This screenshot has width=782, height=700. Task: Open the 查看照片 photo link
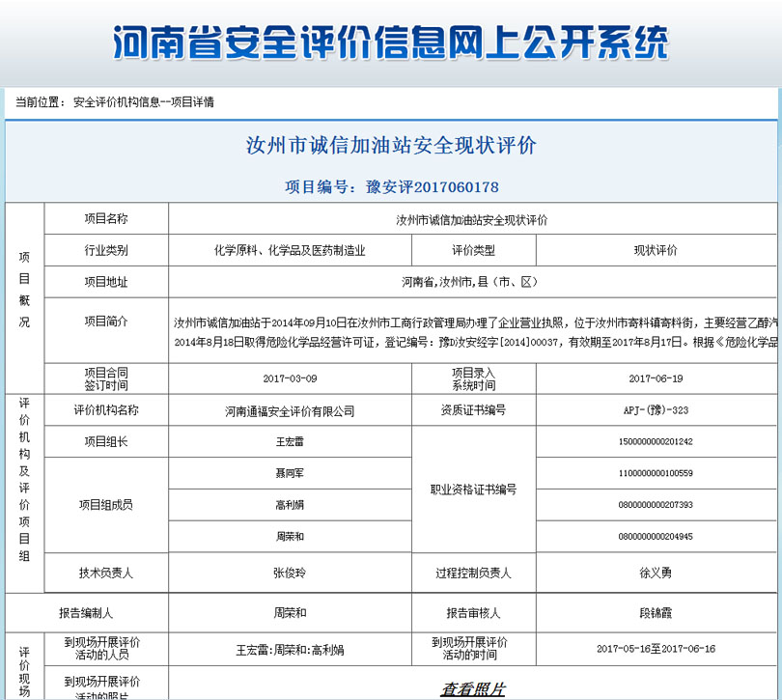coord(472,689)
